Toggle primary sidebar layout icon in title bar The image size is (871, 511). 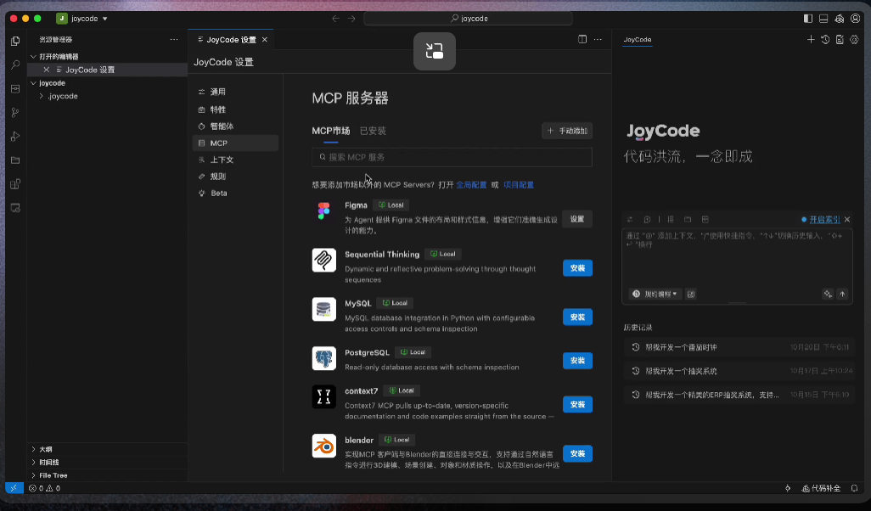pyautogui.click(x=808, y=19)
